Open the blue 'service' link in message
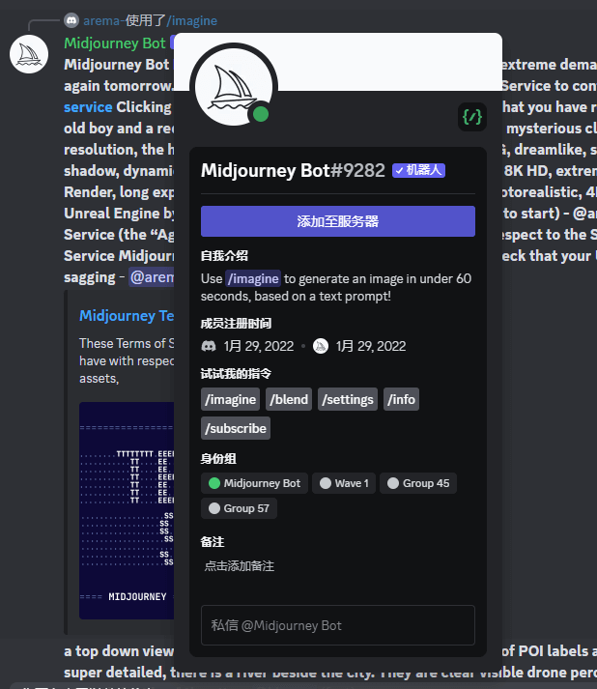The height and width of the screenshot is (689, 597). (88, 106)
